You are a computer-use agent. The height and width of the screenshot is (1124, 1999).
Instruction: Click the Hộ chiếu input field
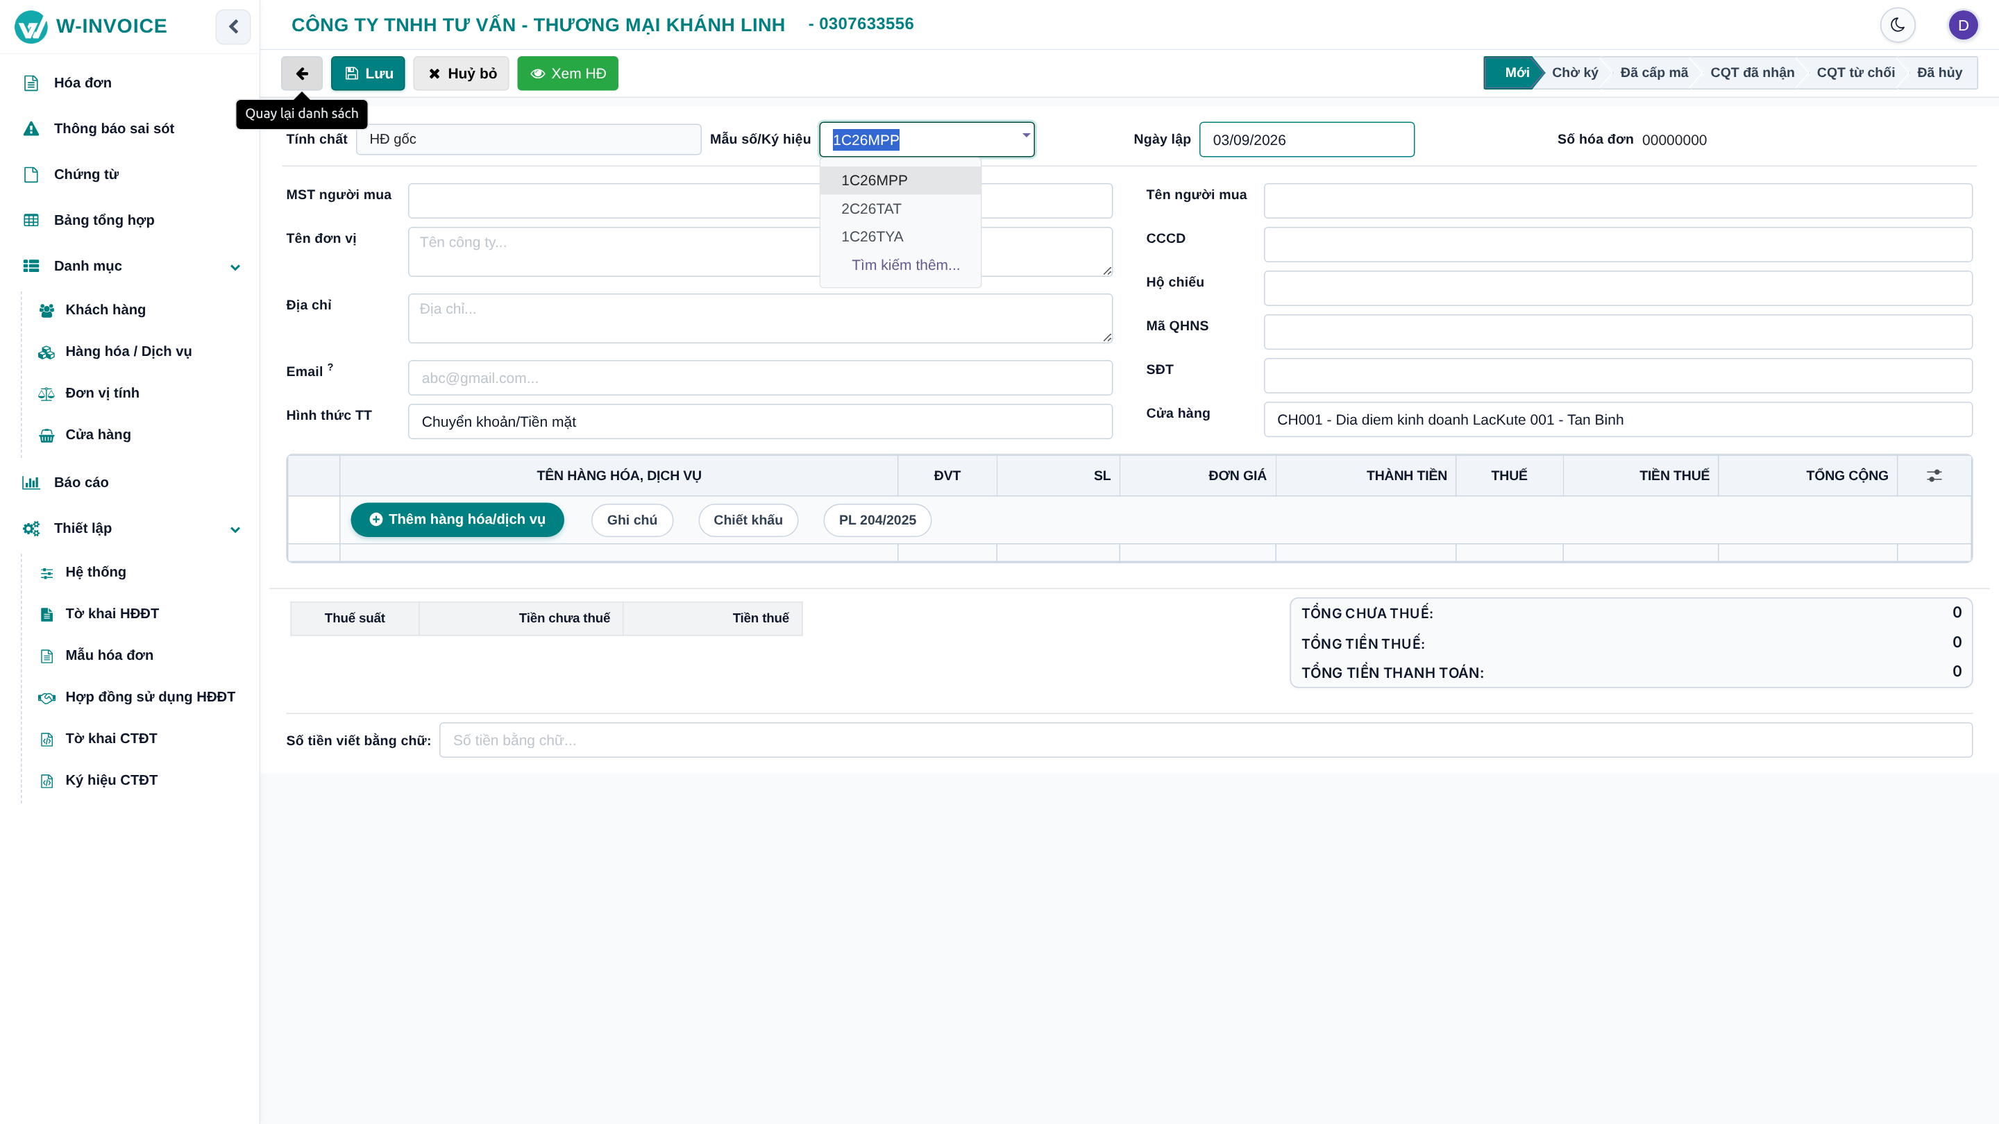click(x=1618, y=289)
